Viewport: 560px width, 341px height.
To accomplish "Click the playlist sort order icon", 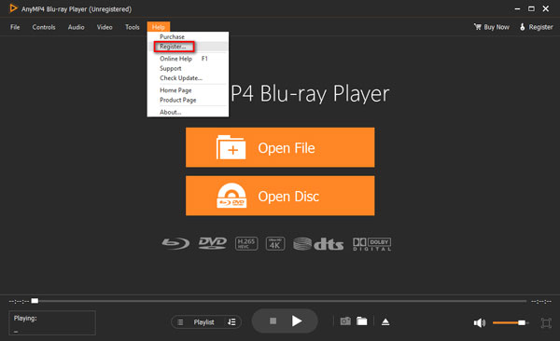I will pyautogui.click(x=231, y=322).
